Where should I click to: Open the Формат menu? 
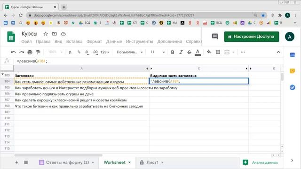94,42
